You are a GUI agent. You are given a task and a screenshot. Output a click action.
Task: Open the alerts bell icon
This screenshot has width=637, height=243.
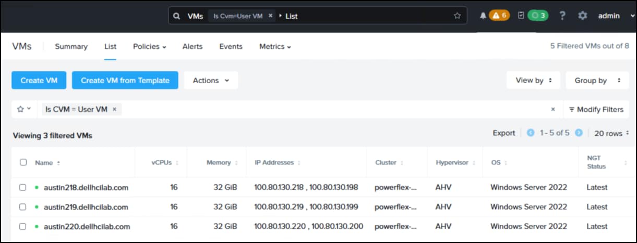point(483,16)
